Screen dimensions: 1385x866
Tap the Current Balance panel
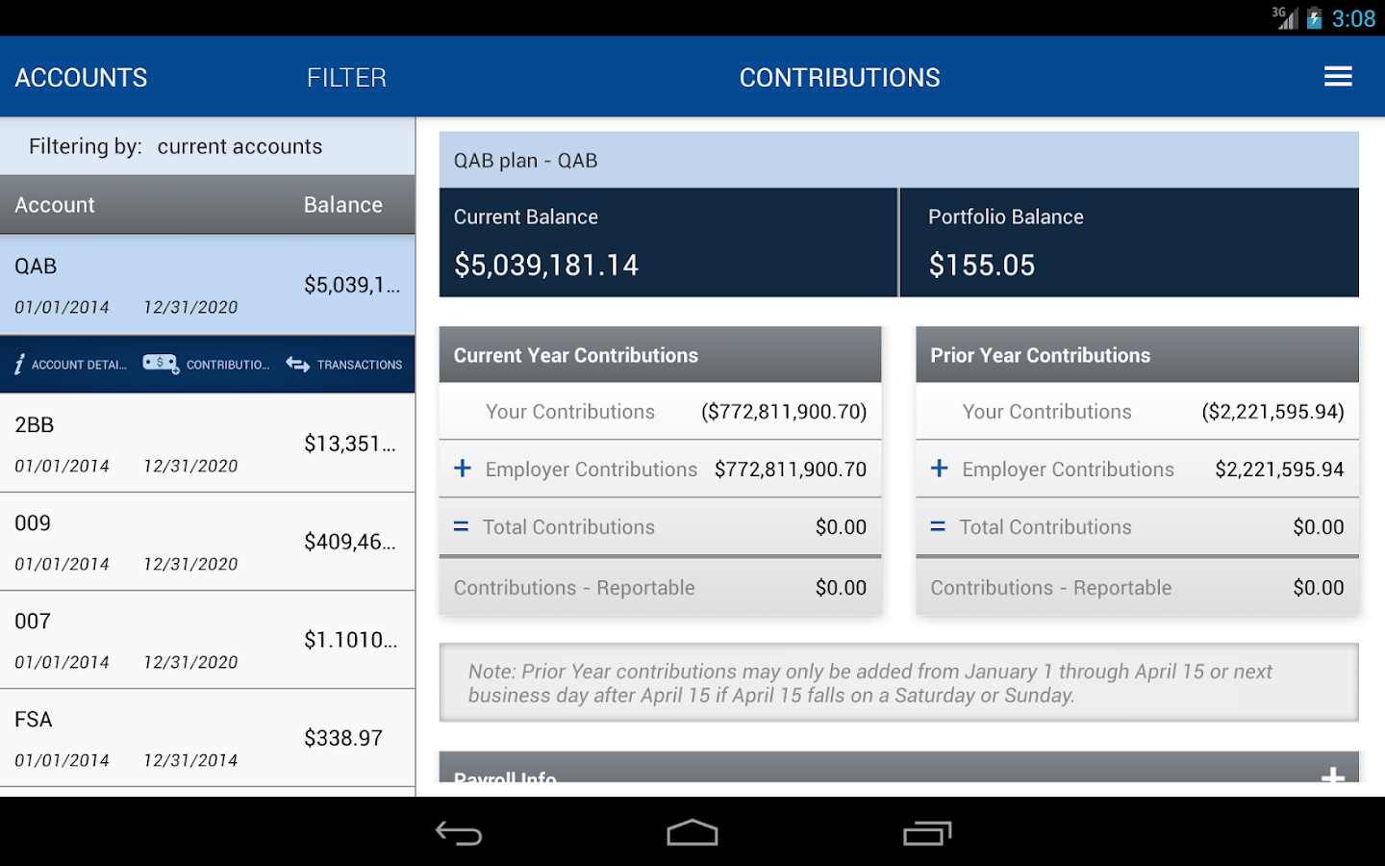click(667, 242)
